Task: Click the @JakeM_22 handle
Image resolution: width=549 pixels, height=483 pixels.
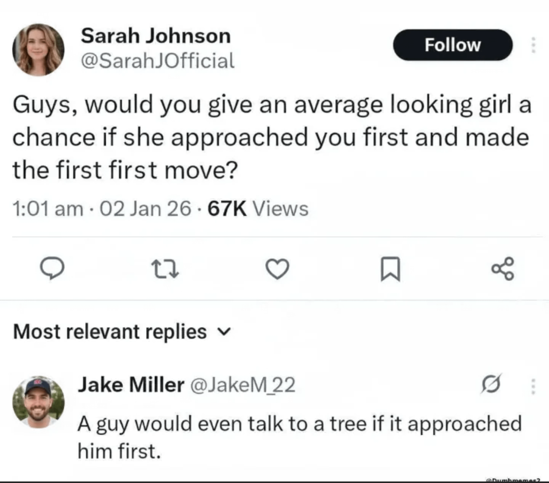Action: pyautogui.click(x=243, y=385)
